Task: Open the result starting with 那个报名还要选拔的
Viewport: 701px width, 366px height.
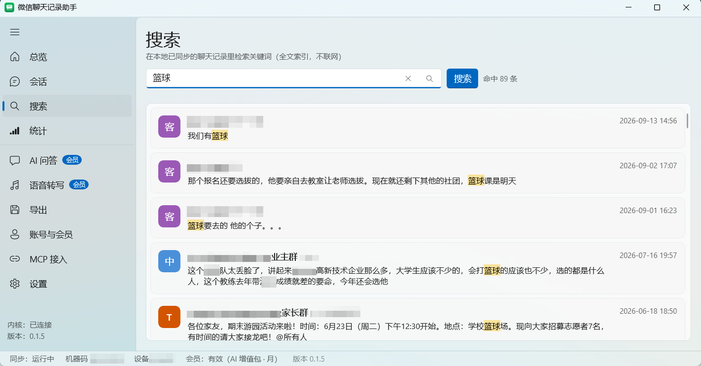Action: [x=418, y=173]
